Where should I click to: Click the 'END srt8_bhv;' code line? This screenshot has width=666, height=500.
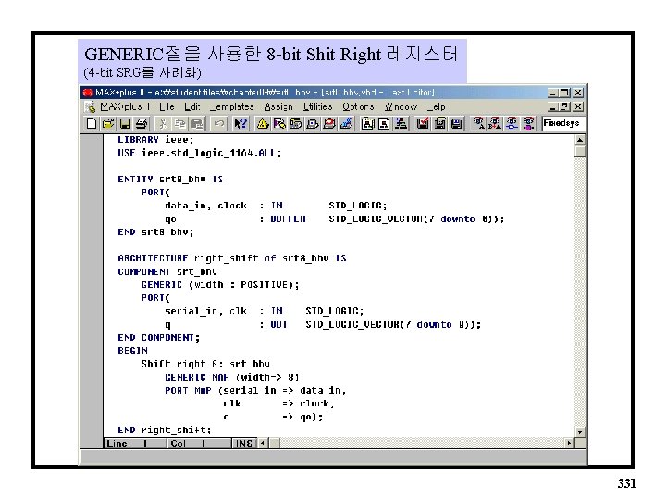tap(155, 231)
